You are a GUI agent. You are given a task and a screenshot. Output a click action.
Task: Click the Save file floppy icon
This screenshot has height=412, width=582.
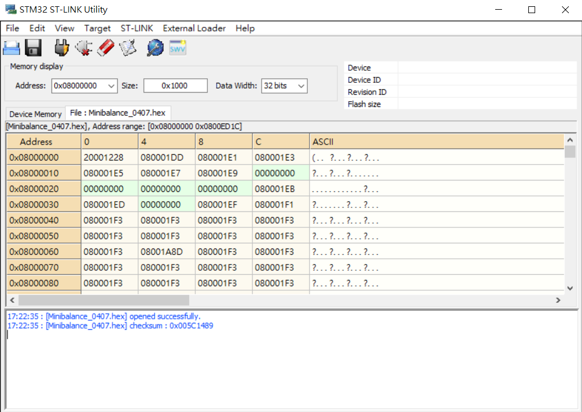click(x=33, y=48)
